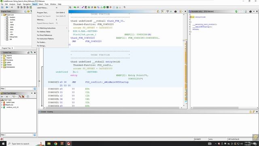Select '.text' section in Program Trees
This screenshot has width=259, height=146.
click(11, 22)
